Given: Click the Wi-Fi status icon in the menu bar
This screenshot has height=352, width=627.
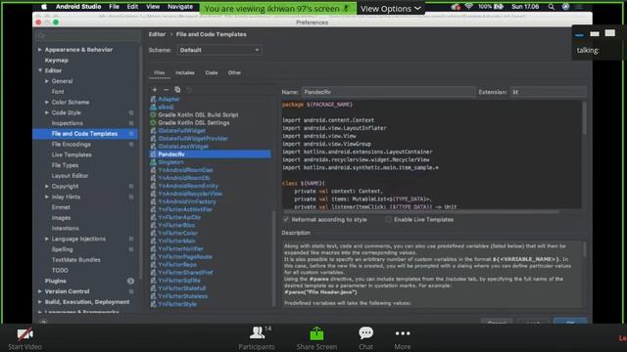Looking at the screenshot, I should [468, 7].
